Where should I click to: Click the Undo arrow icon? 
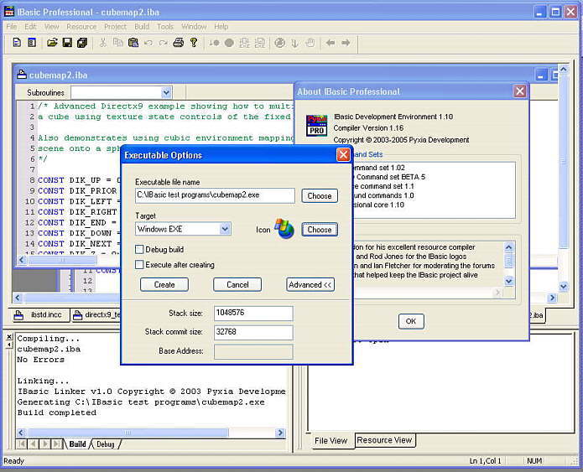tap(148, 43)
